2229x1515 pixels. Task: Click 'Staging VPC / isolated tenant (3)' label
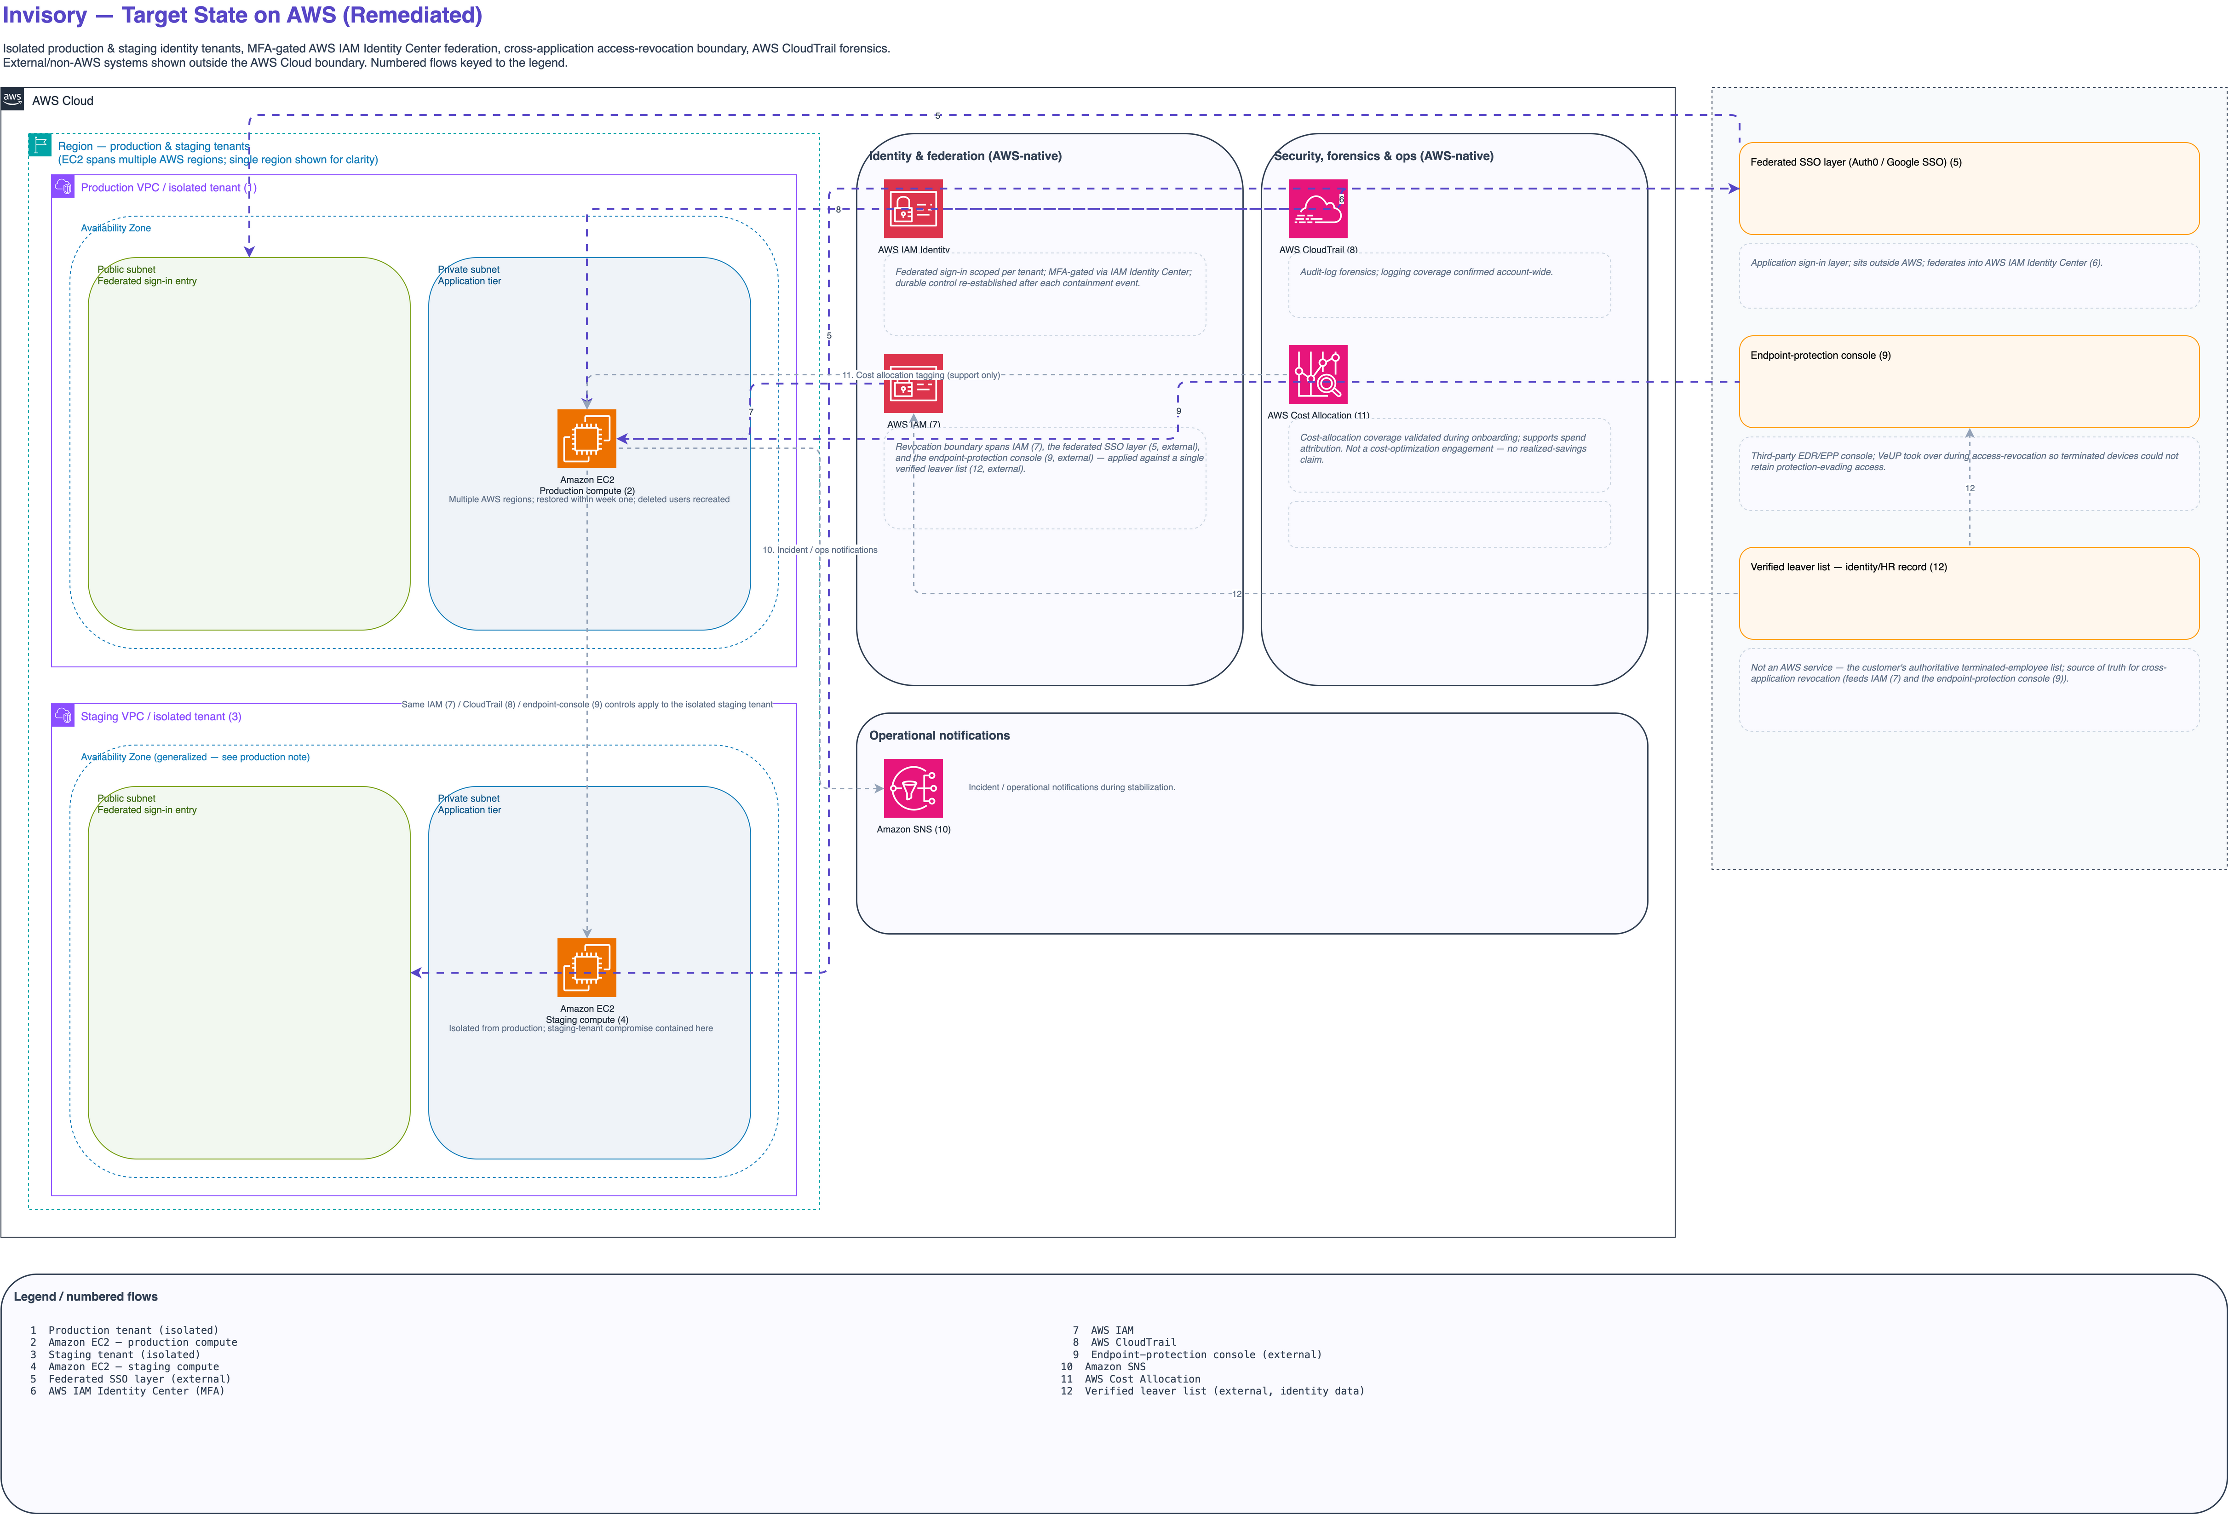161,716
